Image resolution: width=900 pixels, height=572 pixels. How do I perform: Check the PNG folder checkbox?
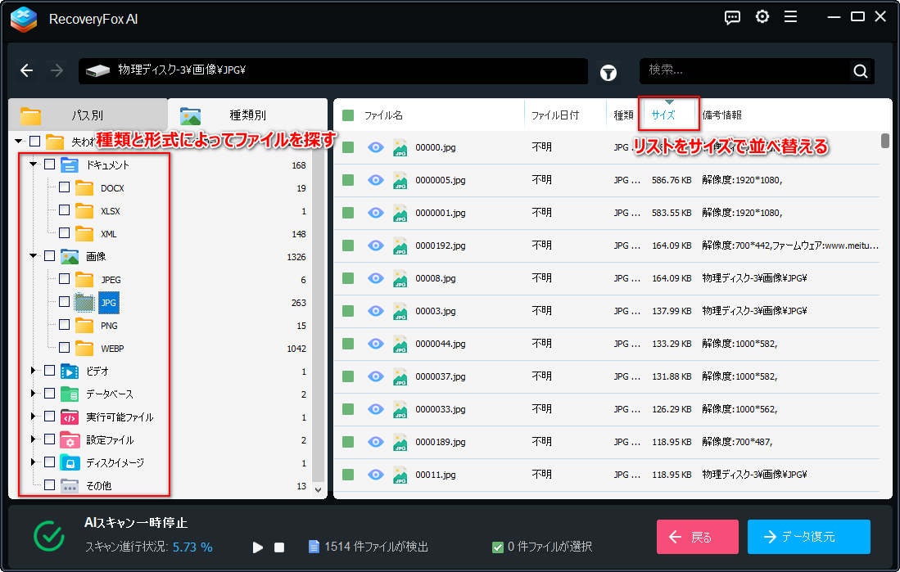[x=64, y=325]
